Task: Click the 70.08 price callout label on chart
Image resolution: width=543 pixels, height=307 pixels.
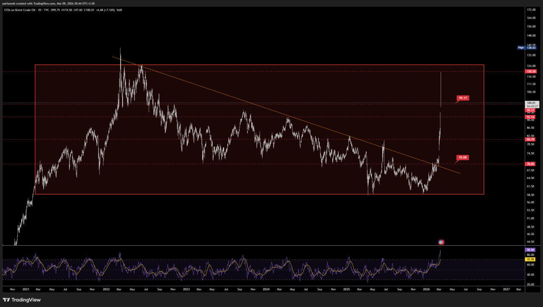Action: (462, 158)
